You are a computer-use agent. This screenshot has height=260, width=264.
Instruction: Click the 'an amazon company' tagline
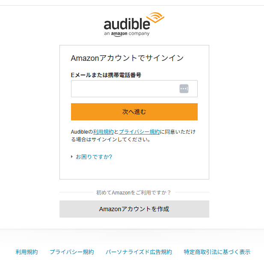127,33
